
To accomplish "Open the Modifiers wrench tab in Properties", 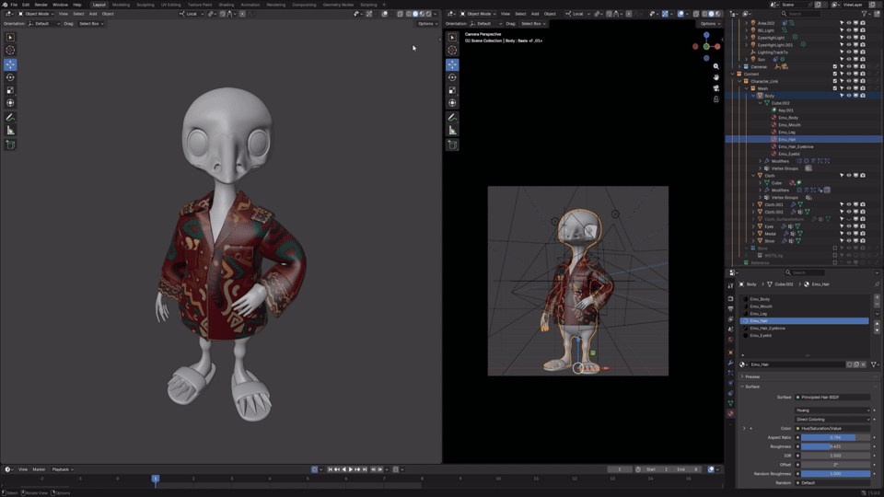I will pos(730,363).
